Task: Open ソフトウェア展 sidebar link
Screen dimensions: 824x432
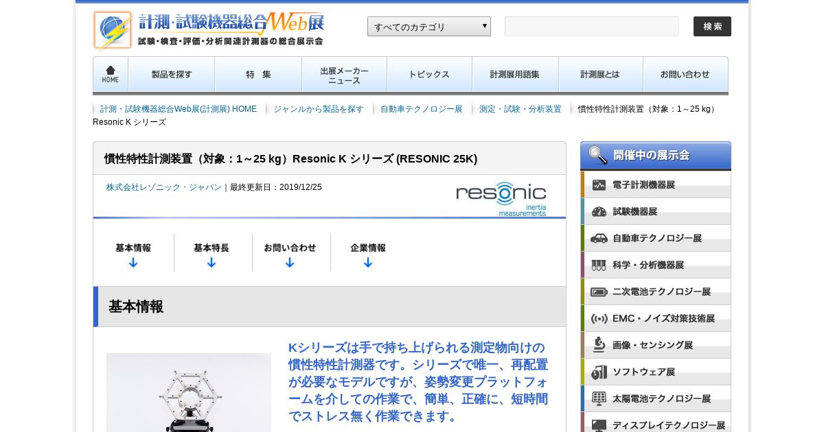Action: point(656,372)
